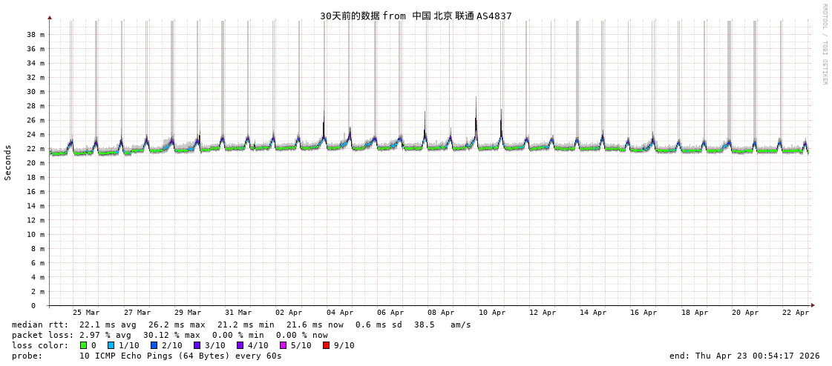Screen dimensions: 832x366
Task: Click the '02 Apr' x-axis label
Action: [289, 313]
